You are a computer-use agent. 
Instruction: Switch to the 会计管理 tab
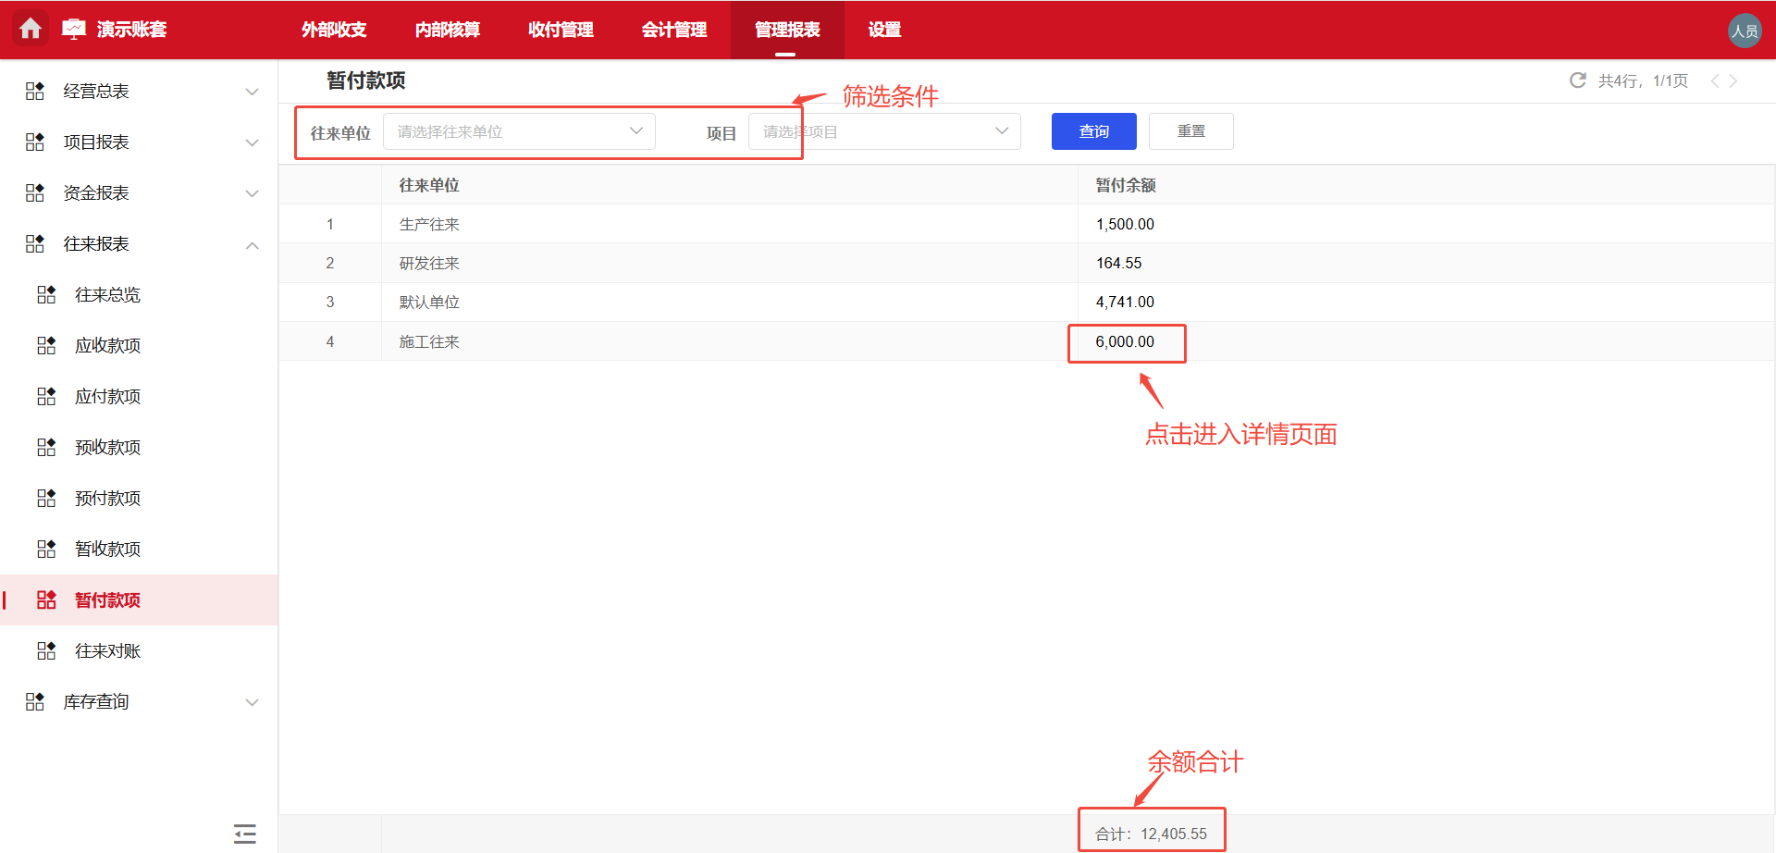[673, 30]
